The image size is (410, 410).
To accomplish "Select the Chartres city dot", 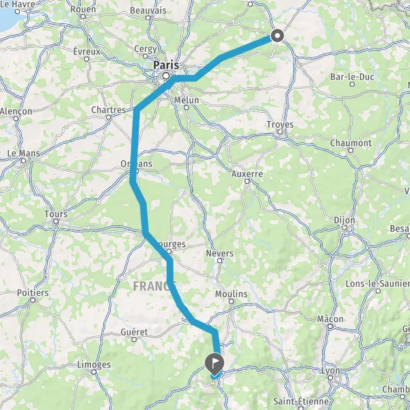I will pos(109,118).
